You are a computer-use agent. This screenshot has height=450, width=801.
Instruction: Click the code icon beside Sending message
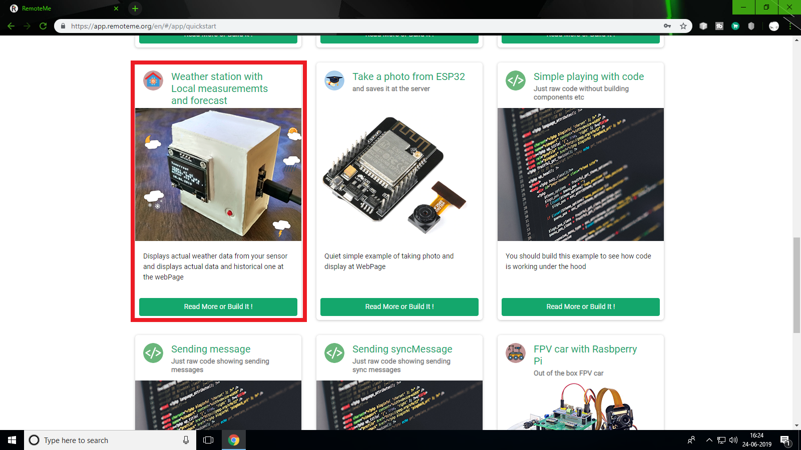point(153,353)
